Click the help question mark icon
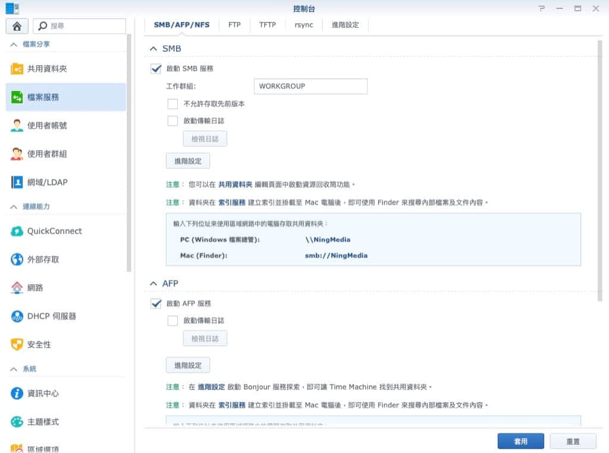This screenshot has height=453, width=609. 541,8
